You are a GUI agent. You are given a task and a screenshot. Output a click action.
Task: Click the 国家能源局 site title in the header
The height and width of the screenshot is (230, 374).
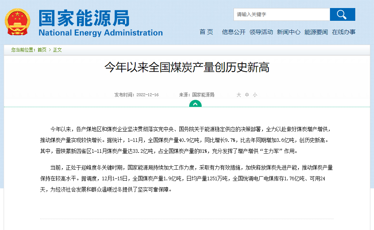(x=84, y=18)
